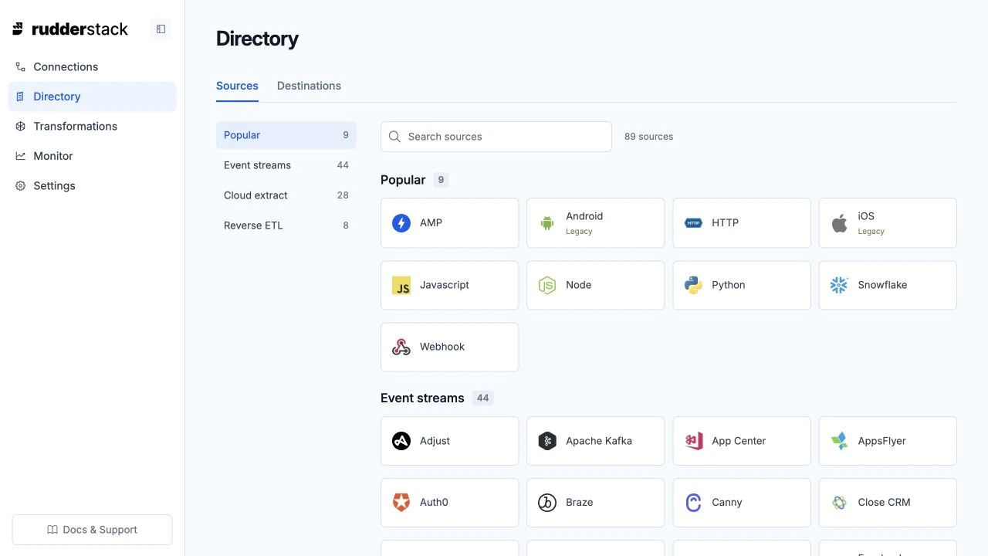Click the "89 sources" count text
This screenshot has width=988, height=556.
pos(648,137)
